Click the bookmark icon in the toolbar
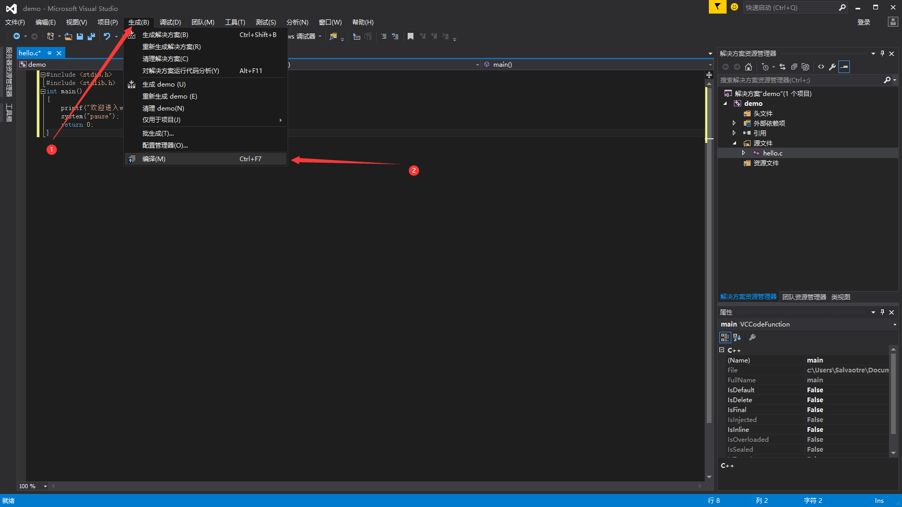902x507 pixels. click(x=410, y=37)
